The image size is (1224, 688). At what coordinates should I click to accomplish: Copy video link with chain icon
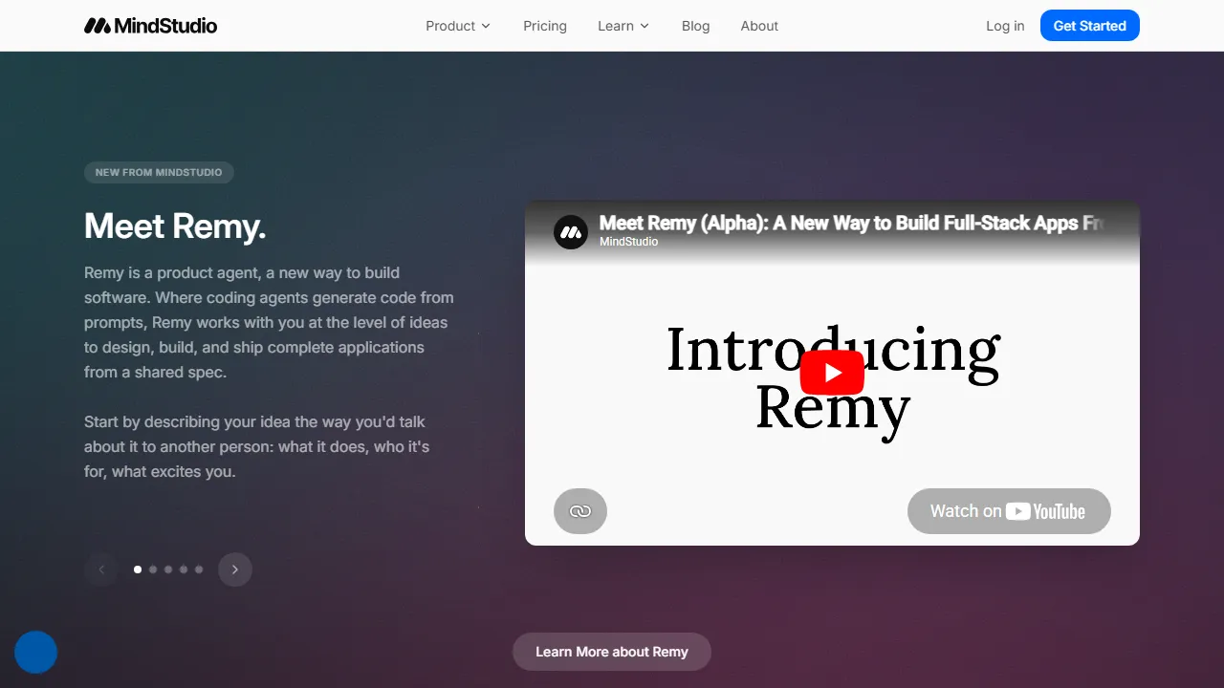click(x=580, y=511)
